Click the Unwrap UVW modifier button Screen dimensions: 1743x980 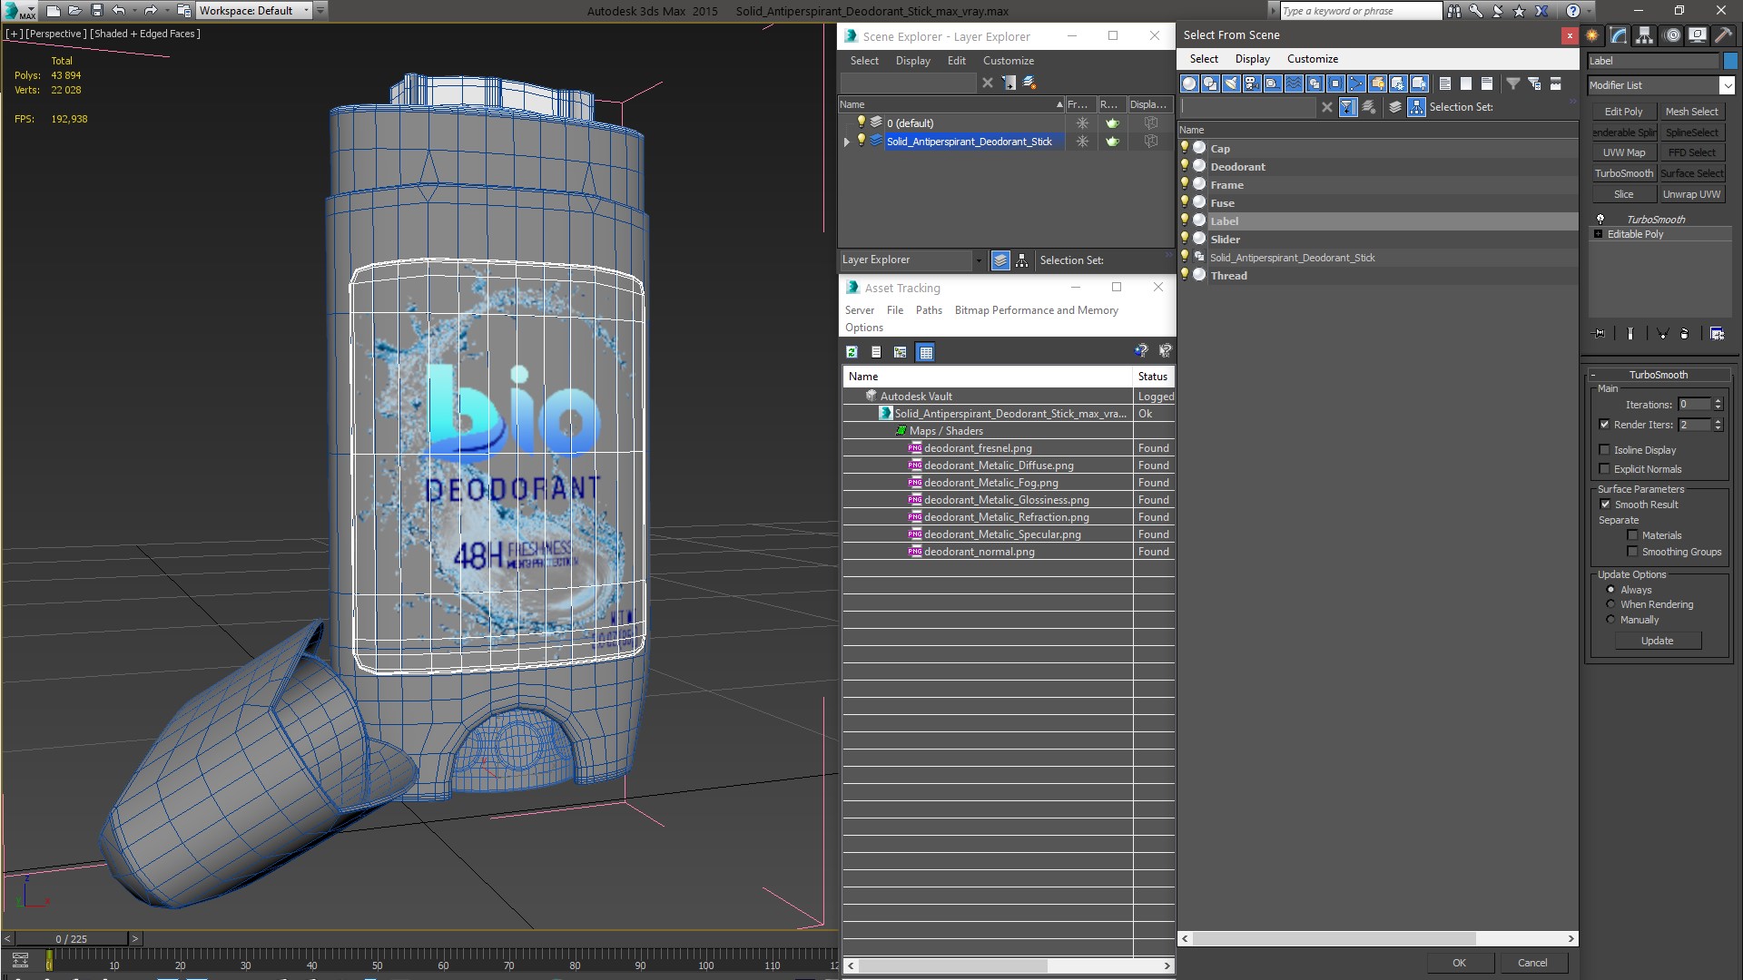coord(1690,194)
